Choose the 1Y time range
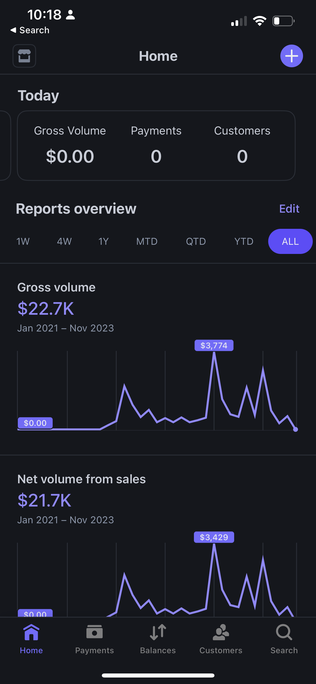The width and height of the screenshot is (316, 684). point(103,241)
